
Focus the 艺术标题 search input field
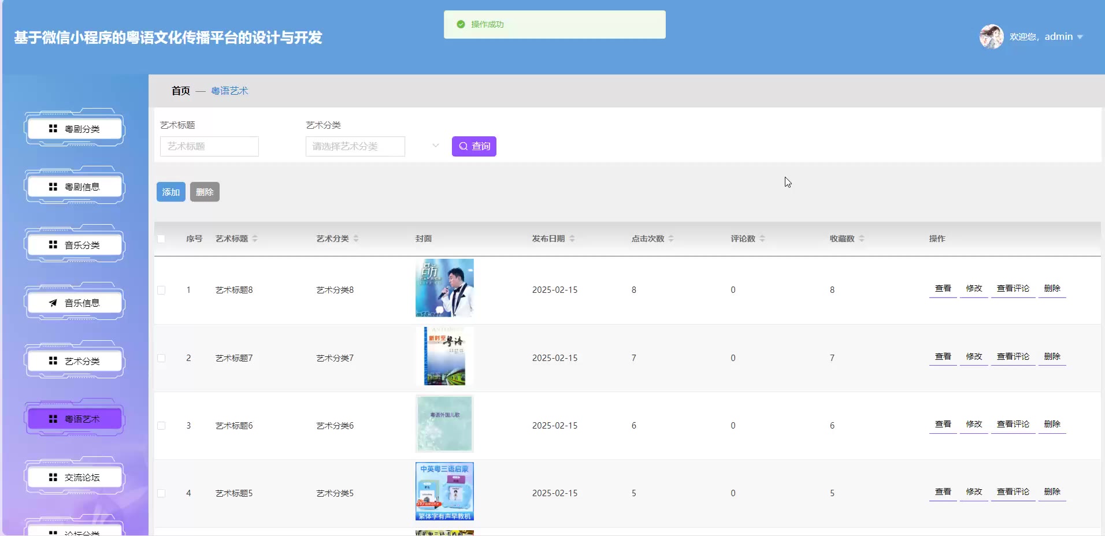pyautogui.click(x=209, y=146)
